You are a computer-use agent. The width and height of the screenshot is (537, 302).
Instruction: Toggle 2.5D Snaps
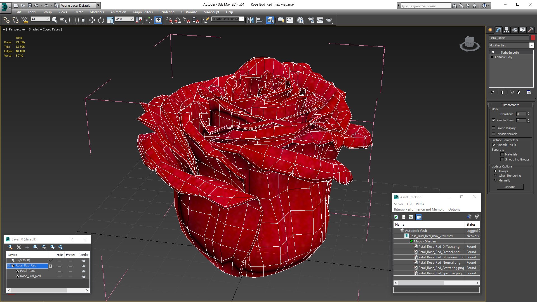click(169, 20)
